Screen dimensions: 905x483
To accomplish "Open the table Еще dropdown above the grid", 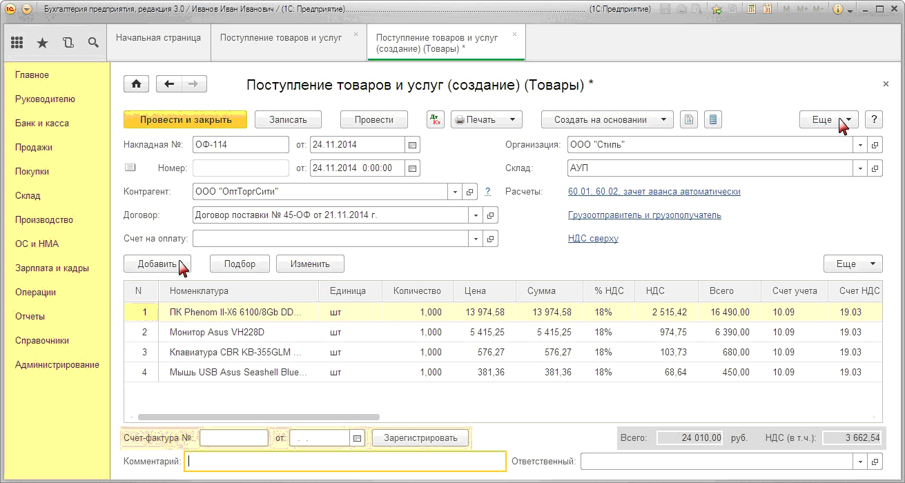I will coord(853,264).
